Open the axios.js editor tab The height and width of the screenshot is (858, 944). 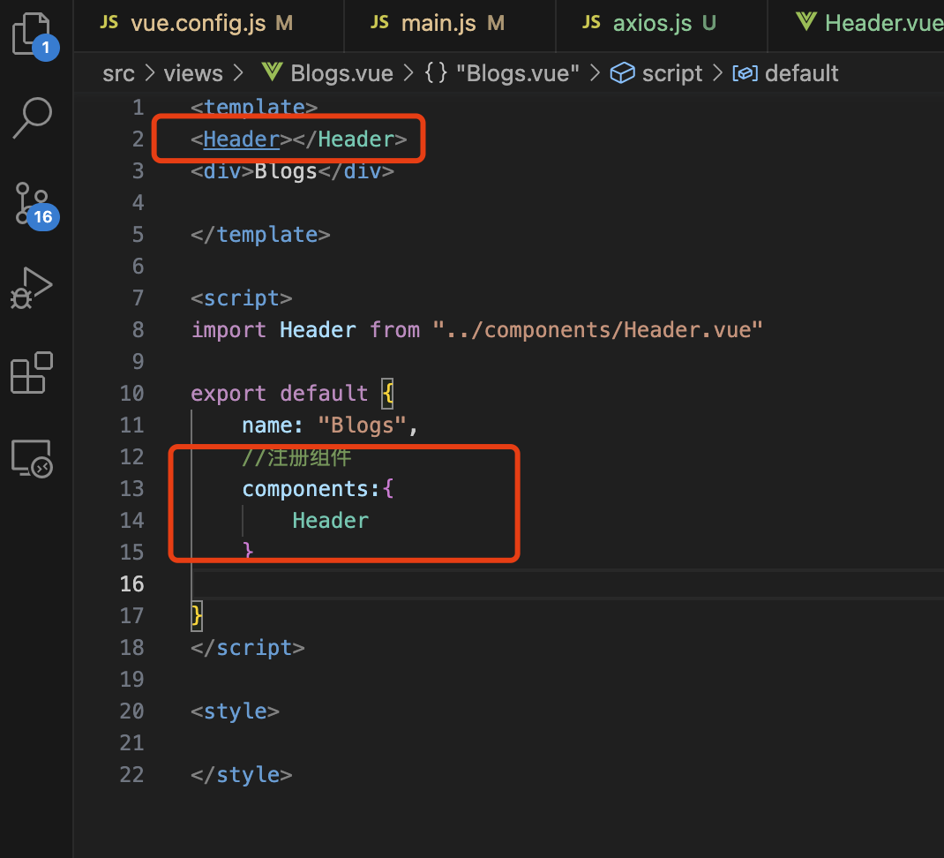[x=652, y=23]
